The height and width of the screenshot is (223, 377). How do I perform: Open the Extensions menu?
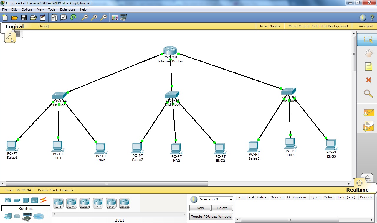click(x=68, y=9)
